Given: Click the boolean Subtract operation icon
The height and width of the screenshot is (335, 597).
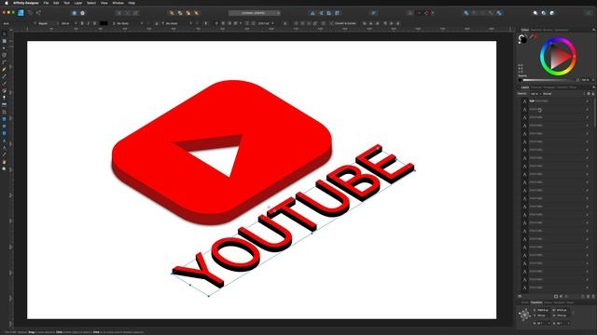Looking at the screenshot, I should [x=475, y=13].
